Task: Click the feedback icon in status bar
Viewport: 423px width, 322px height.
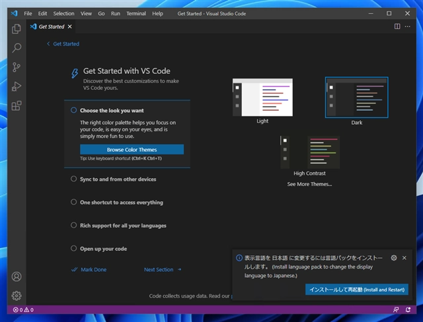Action: coord(396,310)
